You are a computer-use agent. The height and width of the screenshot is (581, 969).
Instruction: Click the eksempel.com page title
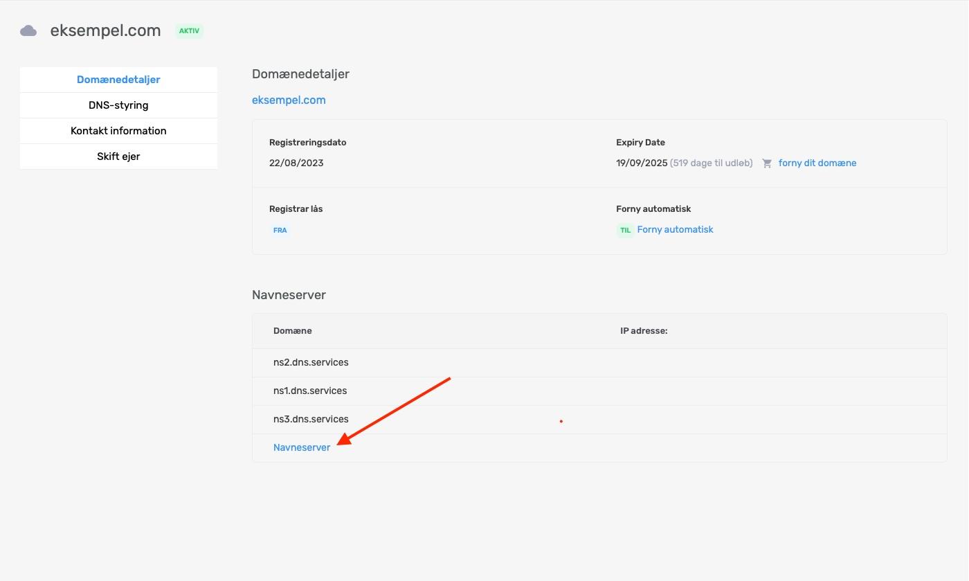106,30
